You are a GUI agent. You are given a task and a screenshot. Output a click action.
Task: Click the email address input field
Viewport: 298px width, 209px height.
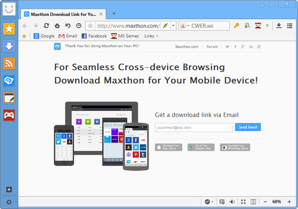193,128
